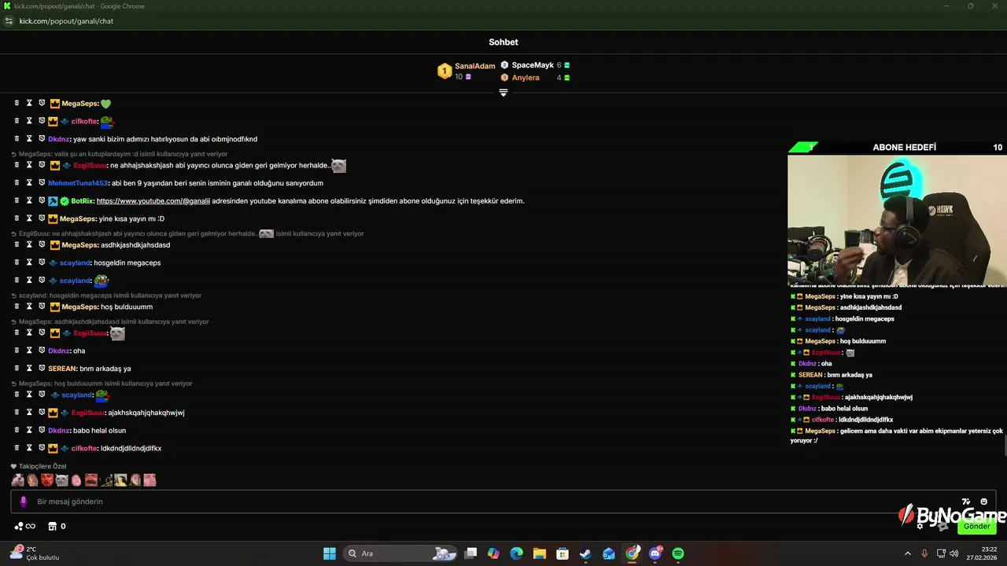Delete MegaSeps 'asdhkjashdkjahsdasd' message
This screenshot has width=1007, height=566.
(x=17, y=244)
